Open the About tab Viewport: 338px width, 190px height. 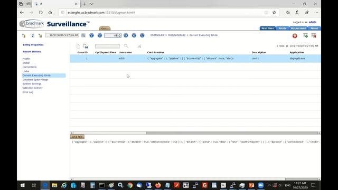(314, 28)
